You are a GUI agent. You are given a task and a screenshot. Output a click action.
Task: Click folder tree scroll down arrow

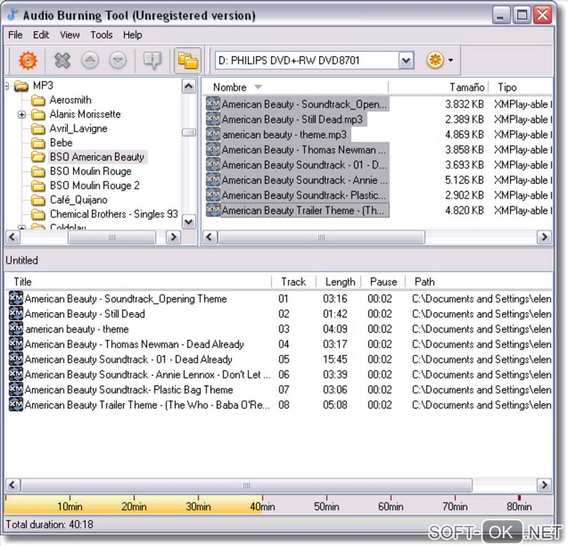pos(188,221)
